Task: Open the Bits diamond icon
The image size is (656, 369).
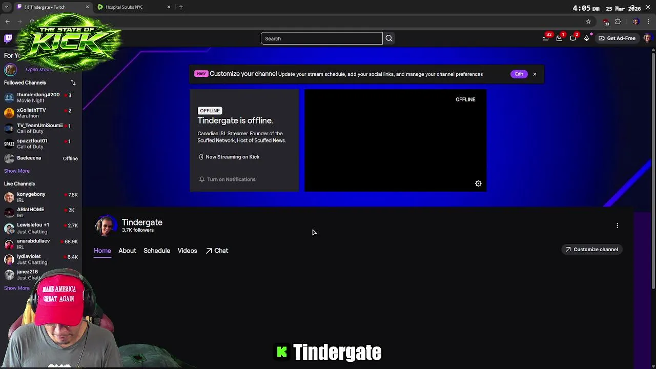Action: coord(587,38)
